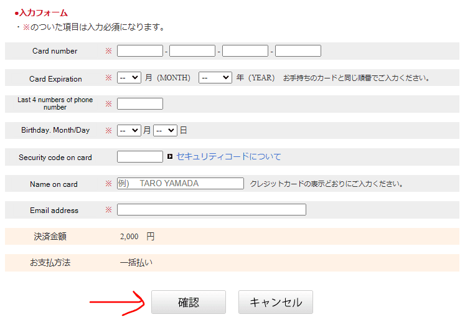This screenshot has width=465, height=322.
Task: Click the fourth card number box
Action: click(x=298, y=51)
